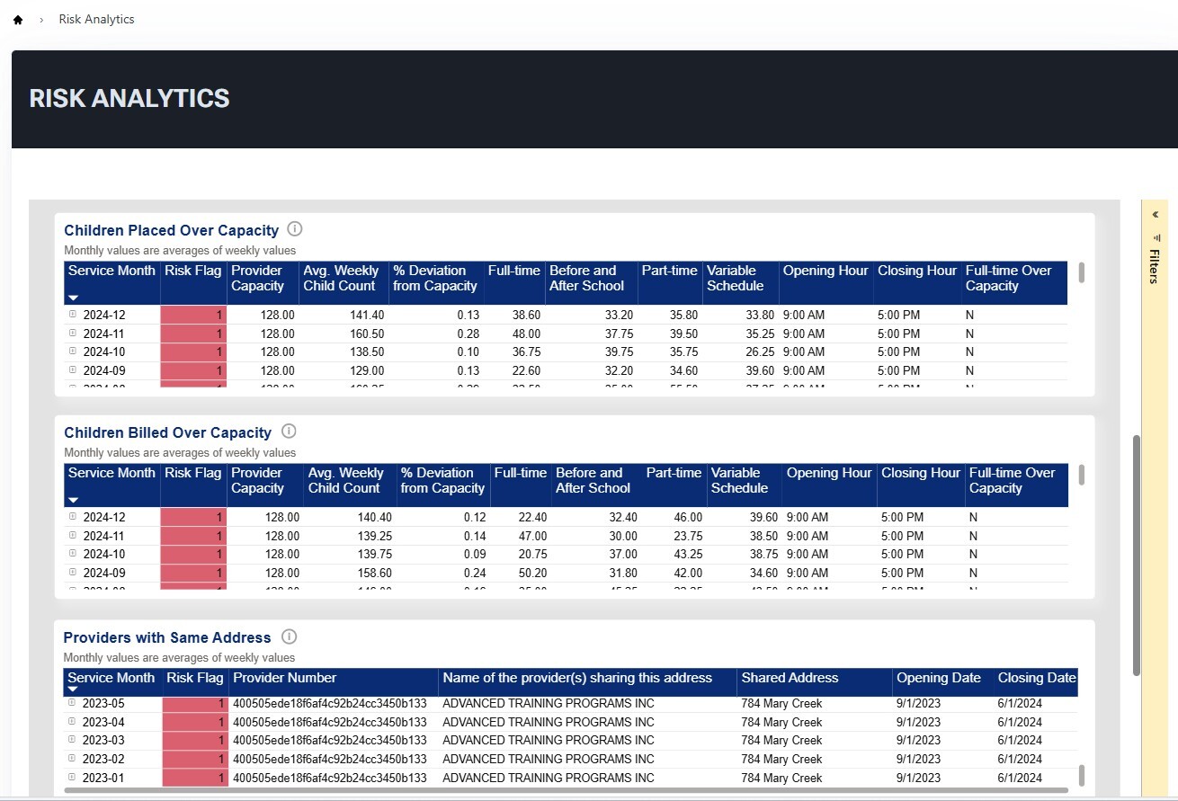This screenshot has width=1178, height=801.
Task: Sort Placed table by Avg. Weekly Child Count
Action: pos(341,278)
